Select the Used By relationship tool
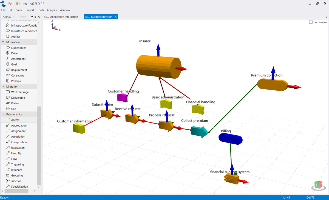The width and height of the screenshot is (329, 200). (x=13, y=153)
